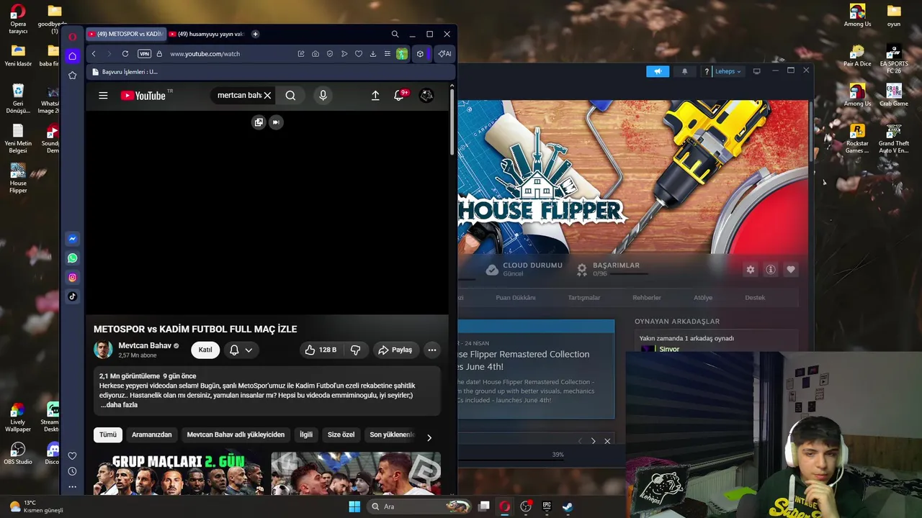Click the snapshot camera icon in address bar
922x518 pixels.
tap(315, 54)
